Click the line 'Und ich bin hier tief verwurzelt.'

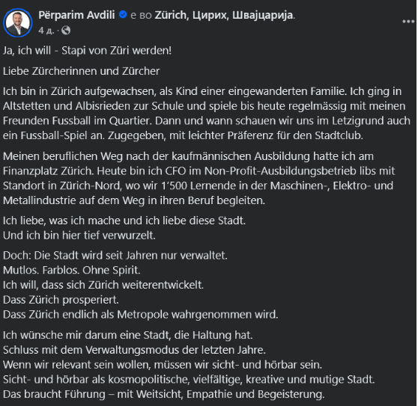(79, 236)
